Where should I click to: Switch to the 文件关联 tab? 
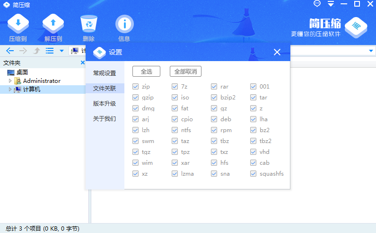click(x=105, y=89)
